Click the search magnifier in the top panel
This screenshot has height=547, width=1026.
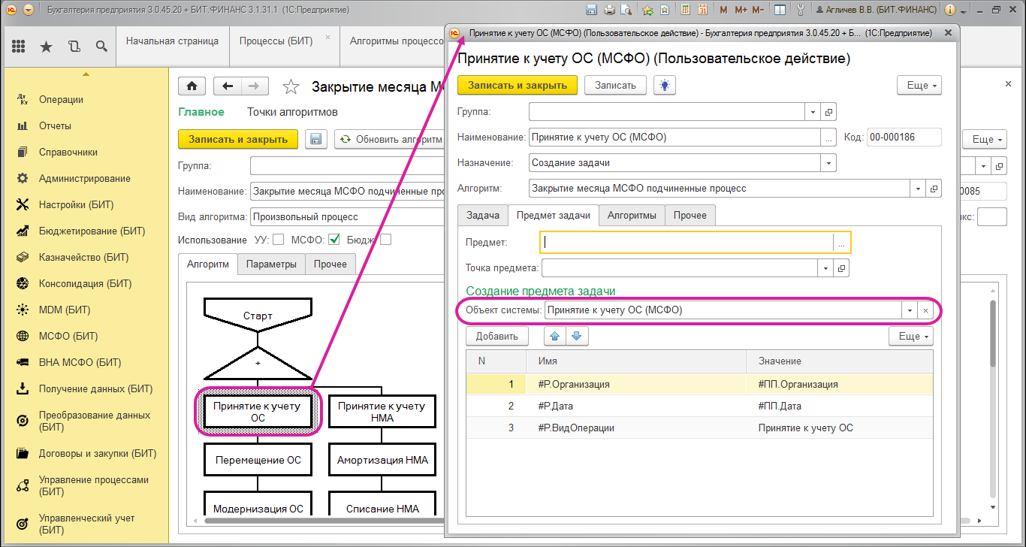101,47
